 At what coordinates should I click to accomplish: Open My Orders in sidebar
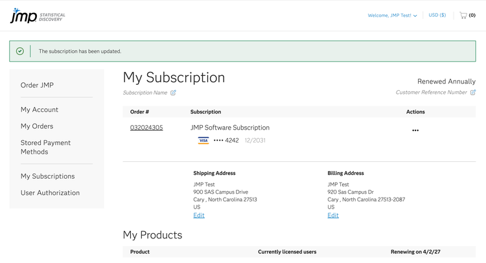(37, 126)
